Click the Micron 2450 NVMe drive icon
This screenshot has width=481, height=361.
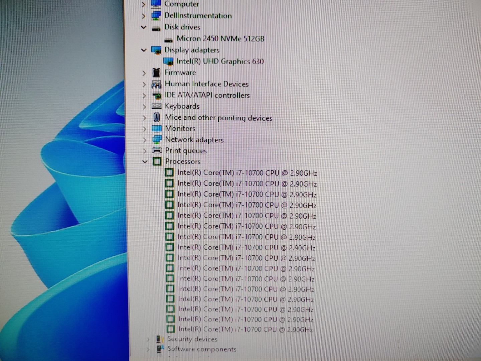168,40
